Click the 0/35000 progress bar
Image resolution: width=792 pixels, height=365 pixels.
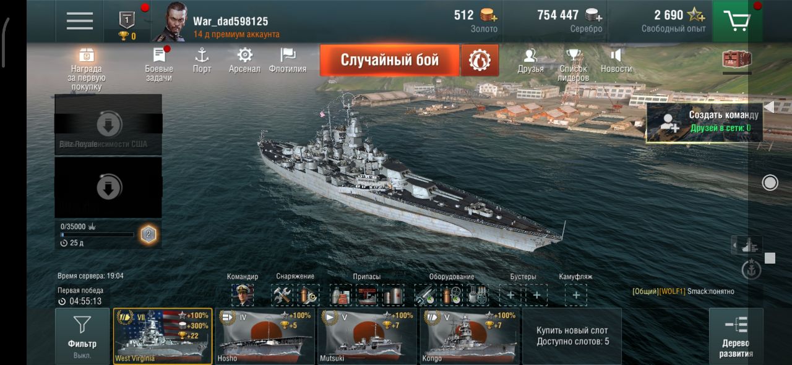pos(97,235)
